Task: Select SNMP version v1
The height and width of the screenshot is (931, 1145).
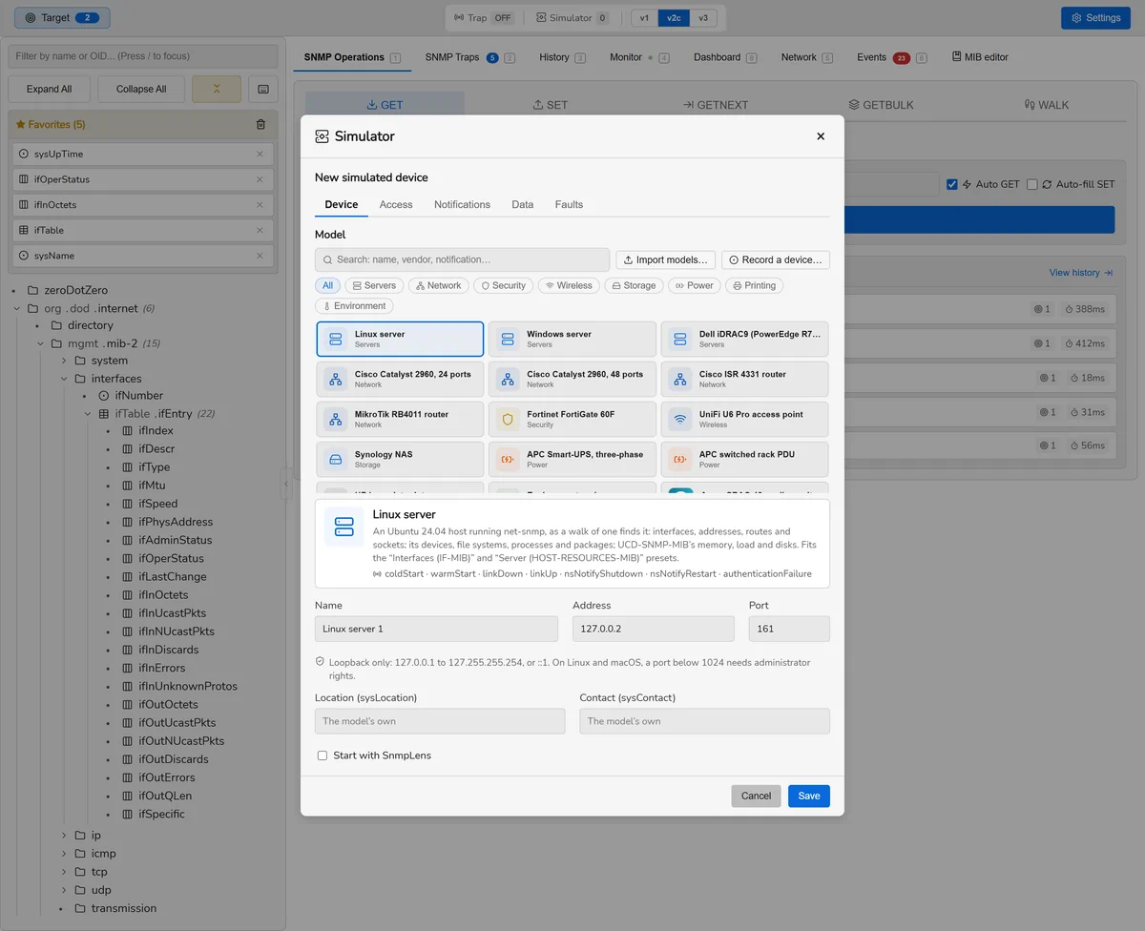Action: [x=645, y=18]
